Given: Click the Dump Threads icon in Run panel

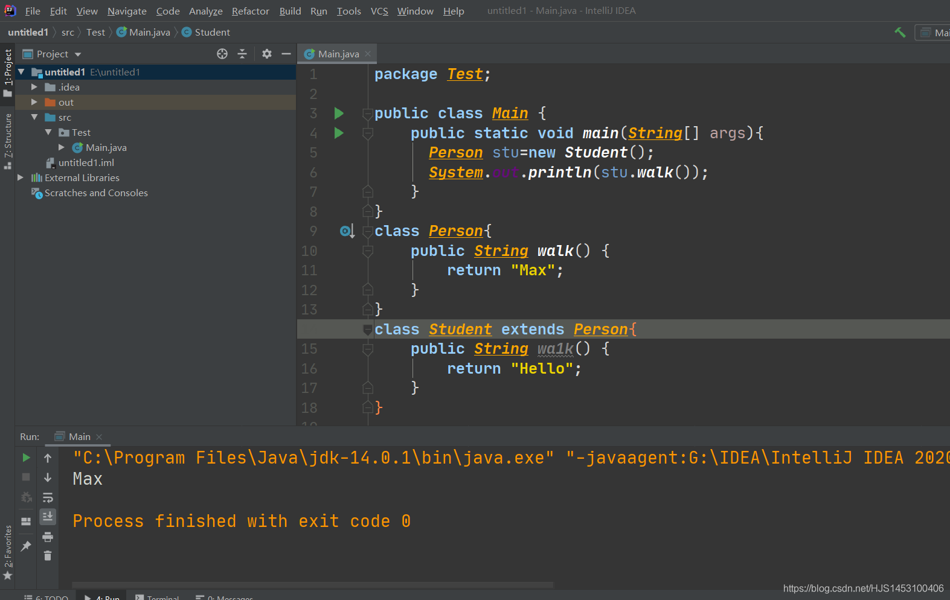Looking at the screenshot, I should [26, 497].
